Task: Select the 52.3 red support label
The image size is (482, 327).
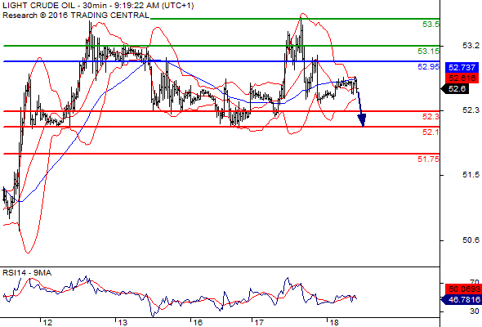Action: 431,117
